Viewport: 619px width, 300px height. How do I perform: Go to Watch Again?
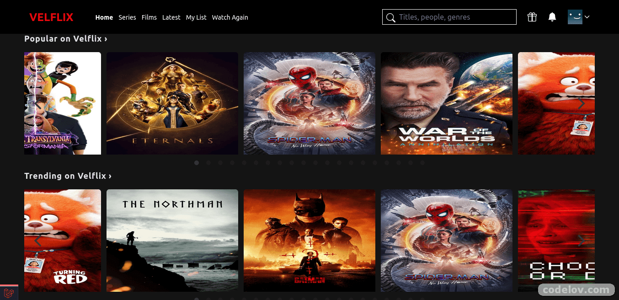tap(230, 17)
